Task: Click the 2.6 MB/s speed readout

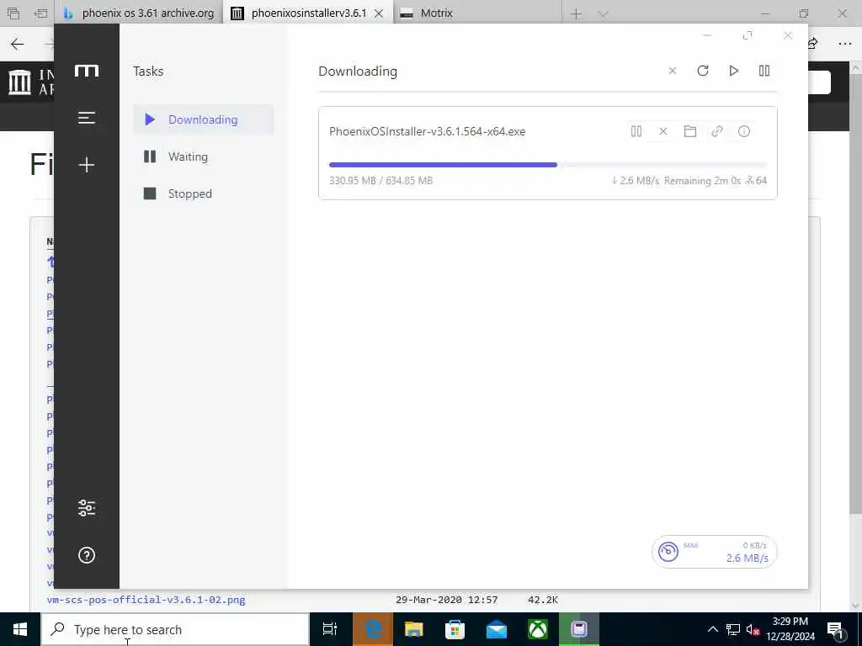Action: coord(748,559)
